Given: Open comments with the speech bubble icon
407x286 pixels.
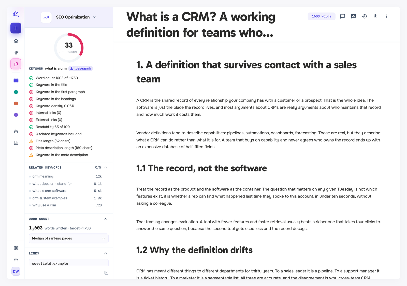Looking at the screenshot, I should [x=342, y=16].
